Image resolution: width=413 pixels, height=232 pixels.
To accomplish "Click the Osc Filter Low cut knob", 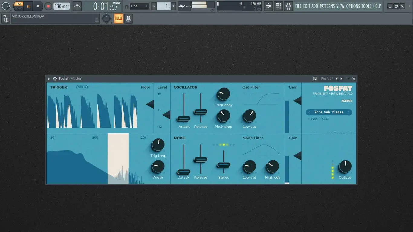I will (x=249, y=116).
